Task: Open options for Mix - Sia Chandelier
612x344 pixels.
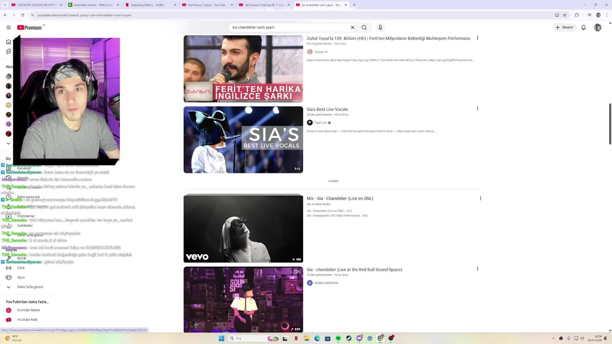Action: tap(480, 198)
